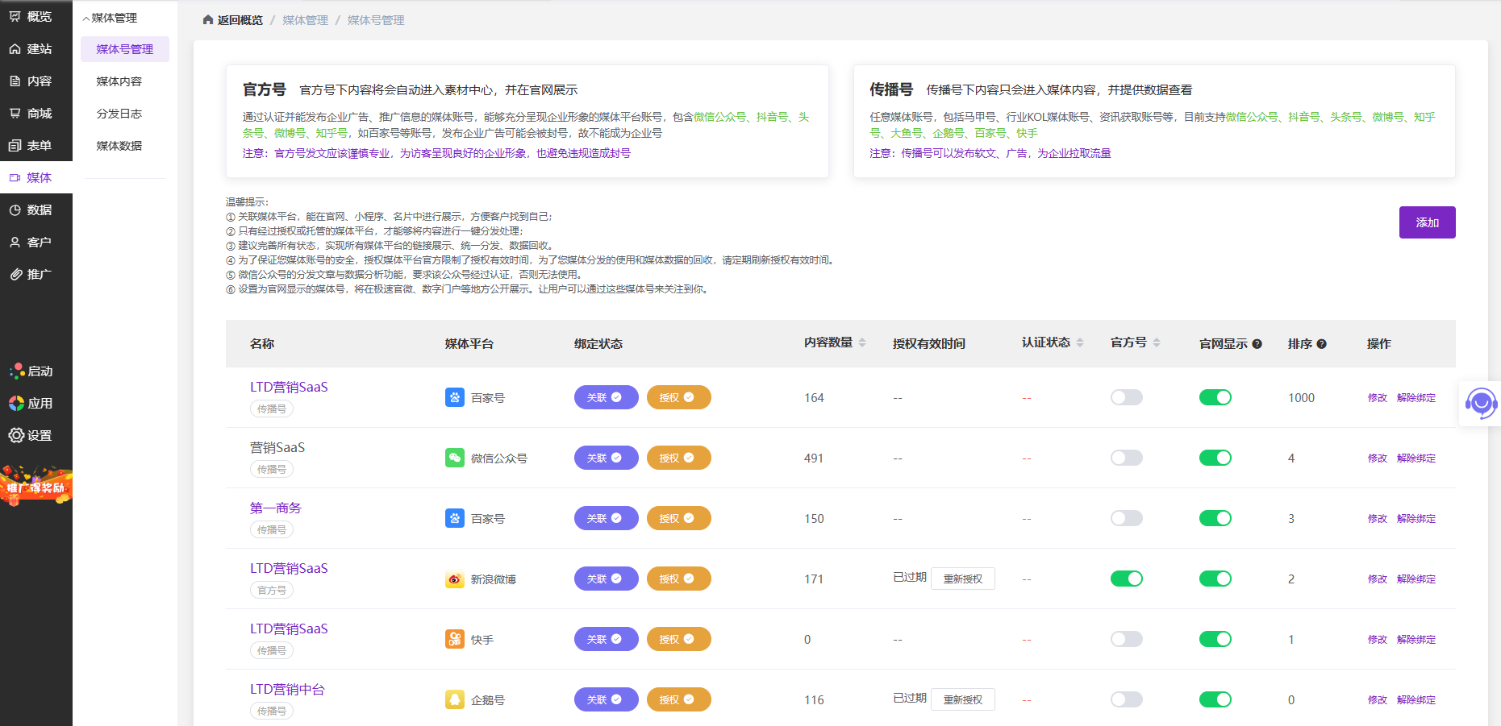Sort by 认证状态 column arrows

(x=1080, y=343)
